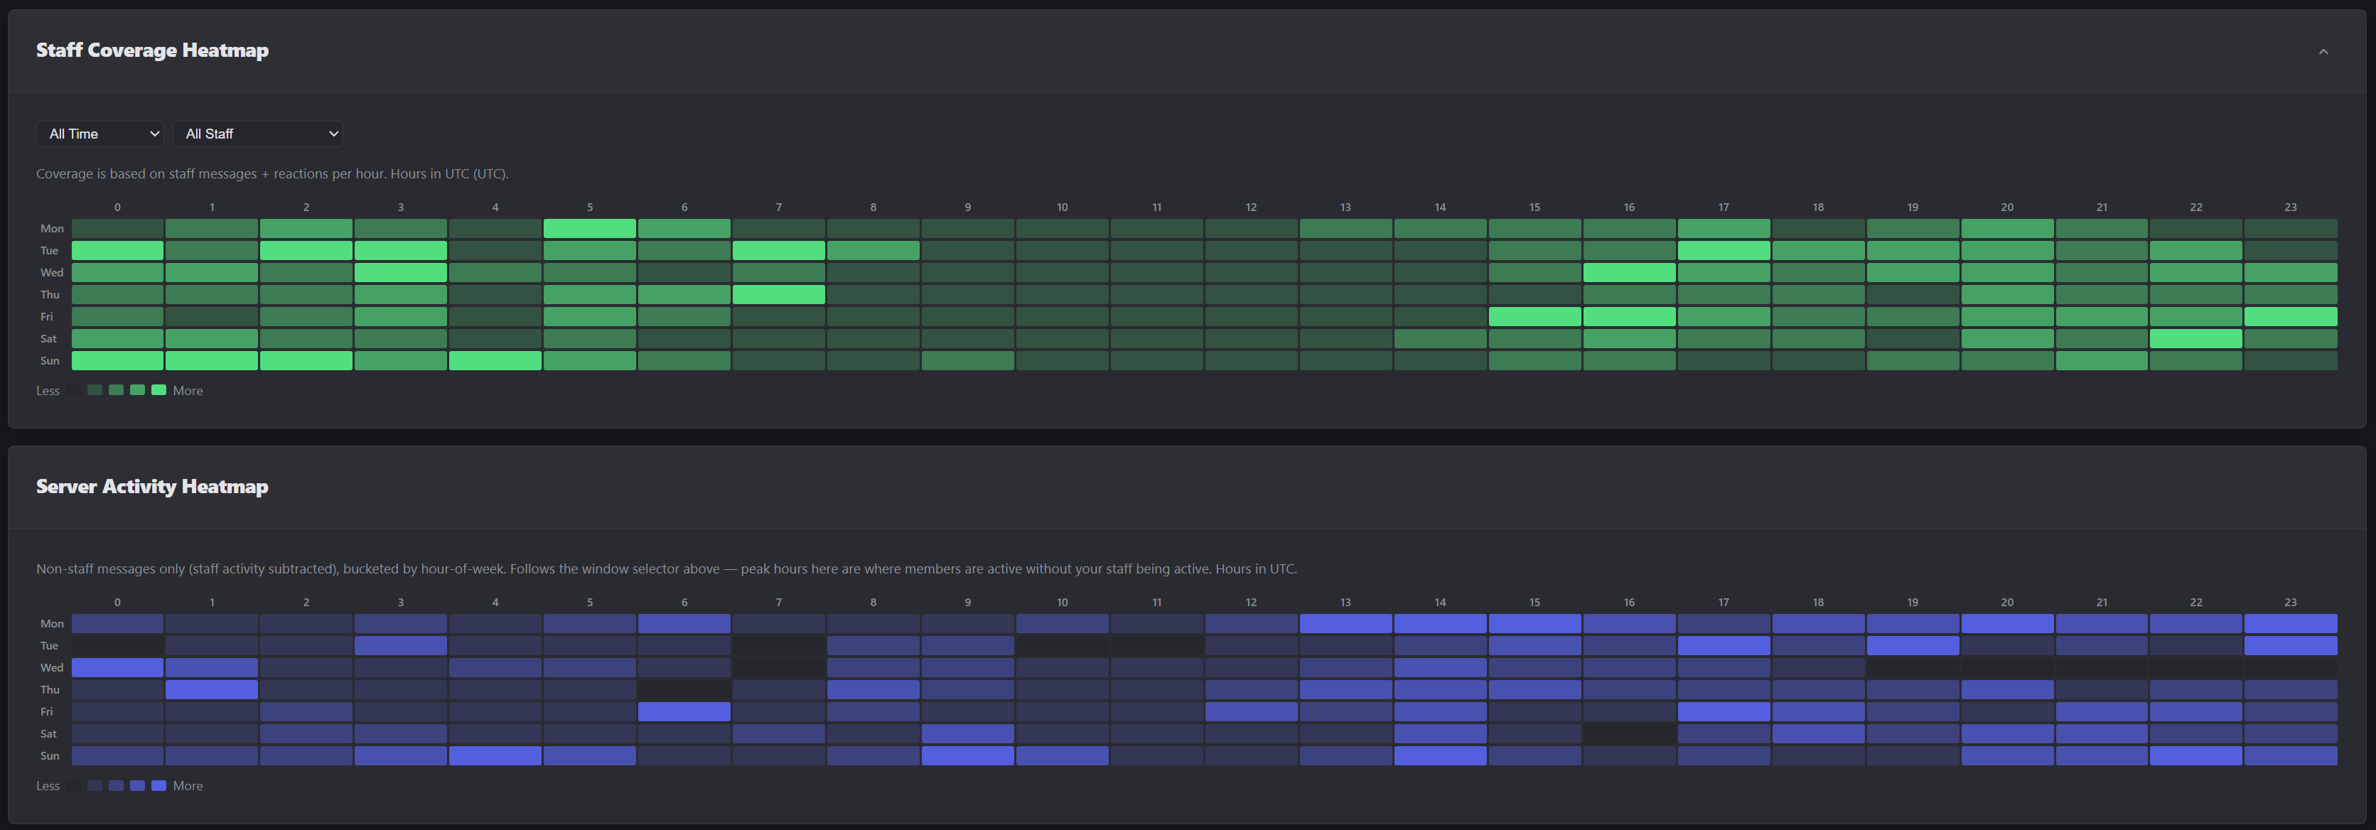Screen dimensions: 2376x830
Task: Collapse the Staff Coverage Heatmap panel chevron
Action: click(x=2323, y=52)
